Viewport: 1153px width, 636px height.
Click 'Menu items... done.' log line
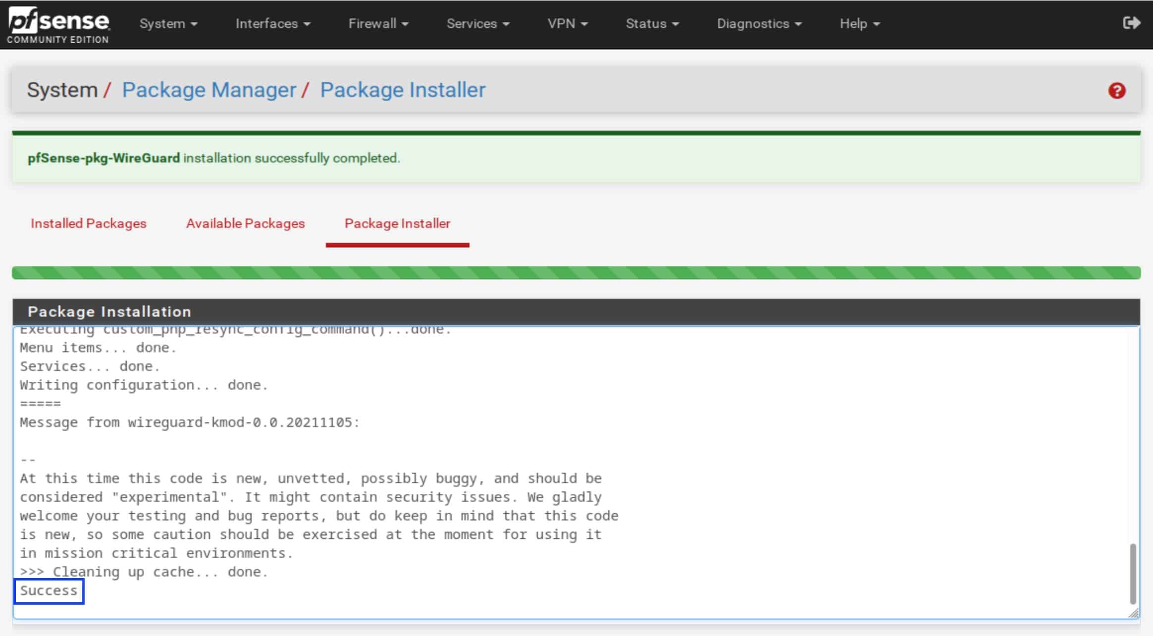(98, 348)
